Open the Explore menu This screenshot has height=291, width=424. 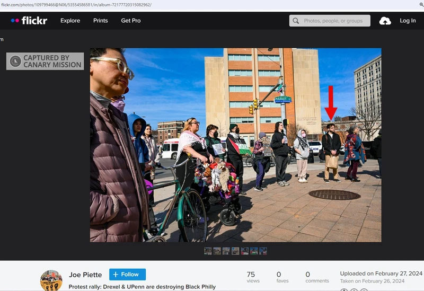tap(70, 21)
